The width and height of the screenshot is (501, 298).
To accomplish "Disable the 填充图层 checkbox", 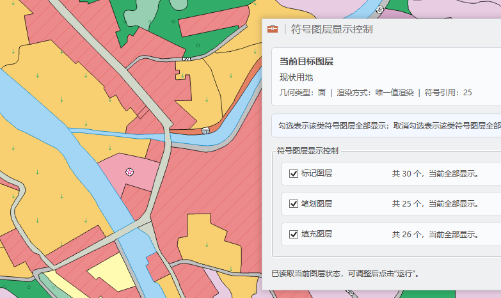I will pyautogui.click(x=294, y=235).
